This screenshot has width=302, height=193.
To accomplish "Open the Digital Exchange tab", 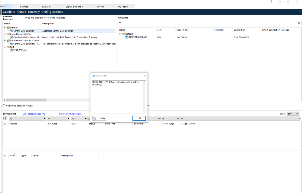I will point(74,7).
